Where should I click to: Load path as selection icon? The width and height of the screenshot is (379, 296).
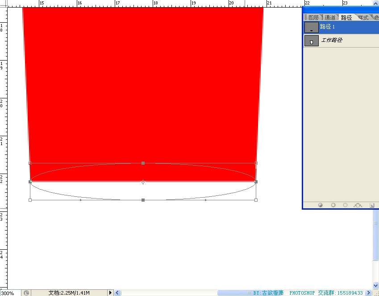point(345,205)
